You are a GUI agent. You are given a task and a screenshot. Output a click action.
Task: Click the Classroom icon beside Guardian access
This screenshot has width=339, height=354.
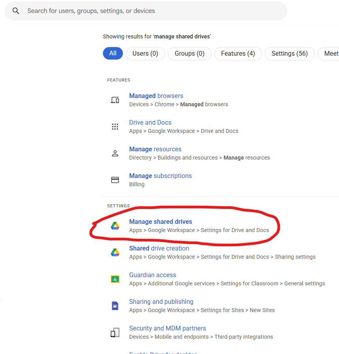pos(115,279)
